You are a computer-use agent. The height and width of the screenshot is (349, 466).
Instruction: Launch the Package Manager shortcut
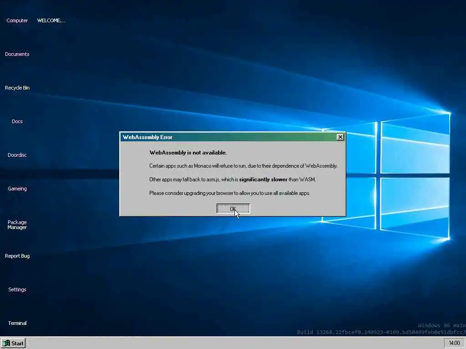tap(17, 224)
